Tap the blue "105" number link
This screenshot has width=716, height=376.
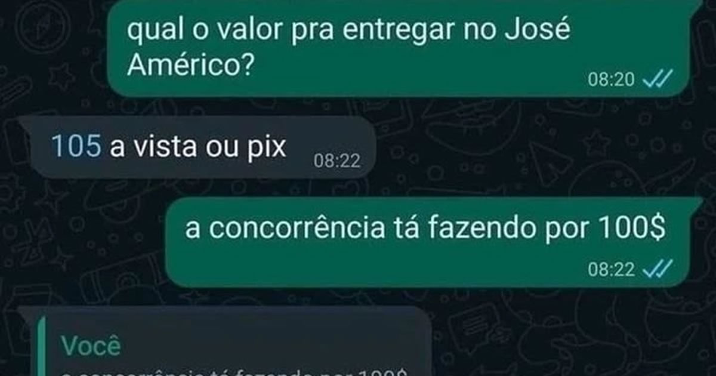pyautogui.click(x=76, y=146)
